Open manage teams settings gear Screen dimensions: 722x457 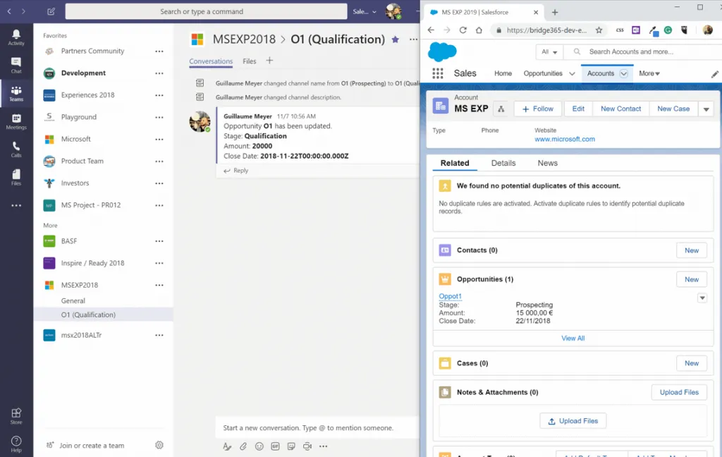pos(159,445)
